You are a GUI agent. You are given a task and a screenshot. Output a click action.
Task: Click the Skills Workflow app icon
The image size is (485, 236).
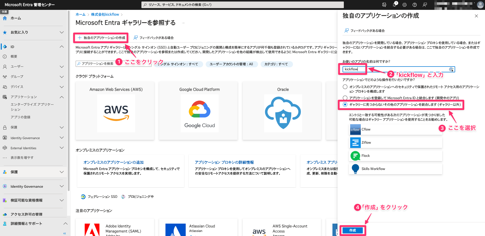[355, 169]
